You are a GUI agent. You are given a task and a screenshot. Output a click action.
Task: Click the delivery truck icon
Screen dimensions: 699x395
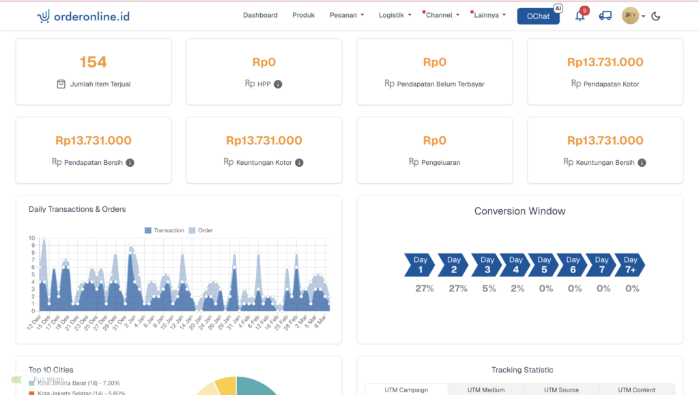[605, 16]
